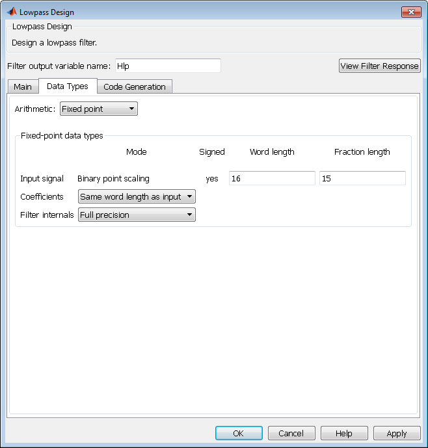Click the Word length input field
This screenshot has height=448, width=428.
[272, 179]
